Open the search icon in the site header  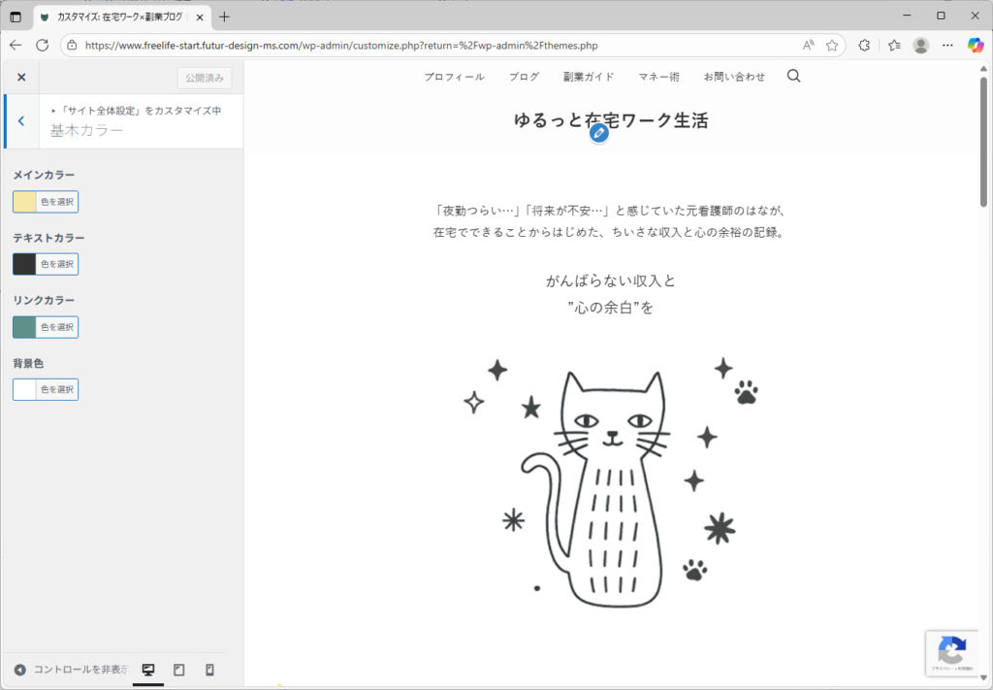793,76
